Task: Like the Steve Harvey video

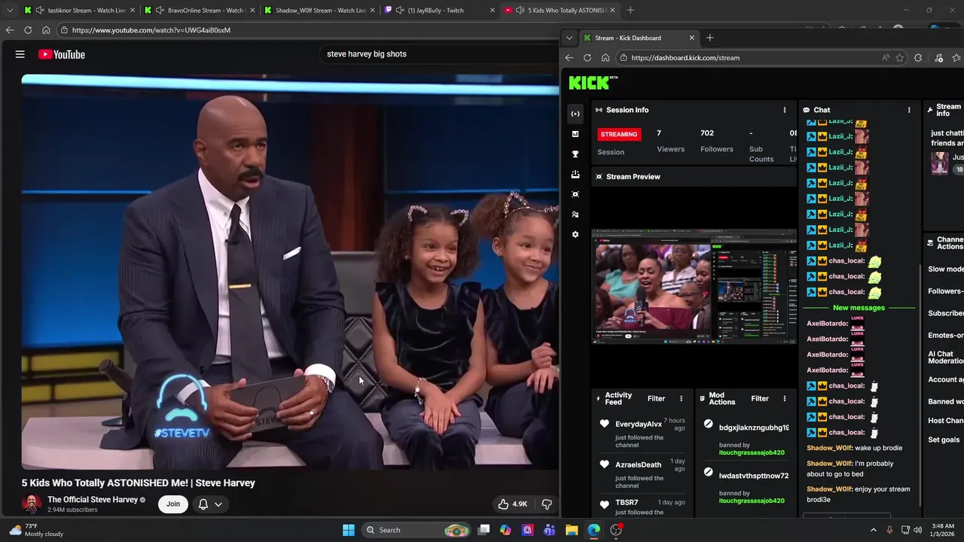Action: pos(512,504)
